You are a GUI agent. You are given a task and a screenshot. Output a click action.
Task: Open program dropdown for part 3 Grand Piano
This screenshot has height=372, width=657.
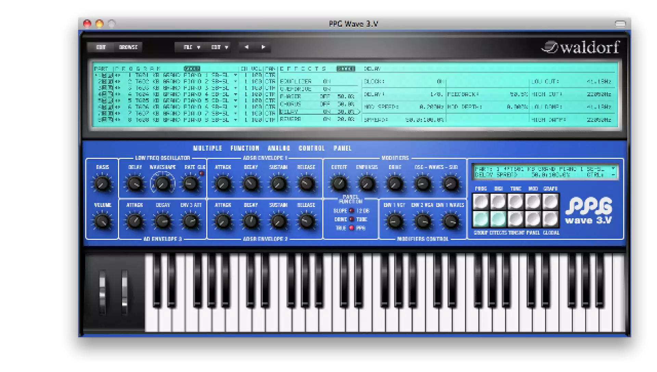point(235,88)
